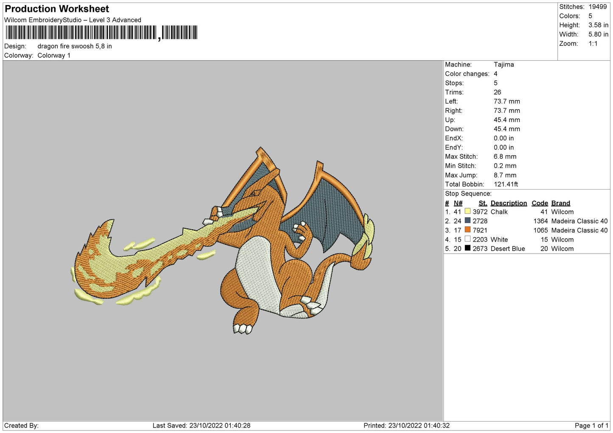613x433 pixels.
Task: Click the 'Brand' column header
Action: coord(560,203)
